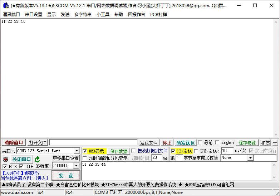The image size is (280, 196).
Task: Enable the 定时发送 timed send checkbox
Action: tap(196, 151)
